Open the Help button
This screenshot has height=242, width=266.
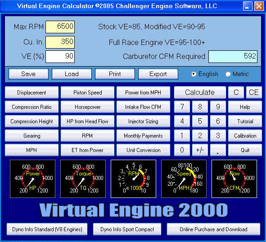245,107
